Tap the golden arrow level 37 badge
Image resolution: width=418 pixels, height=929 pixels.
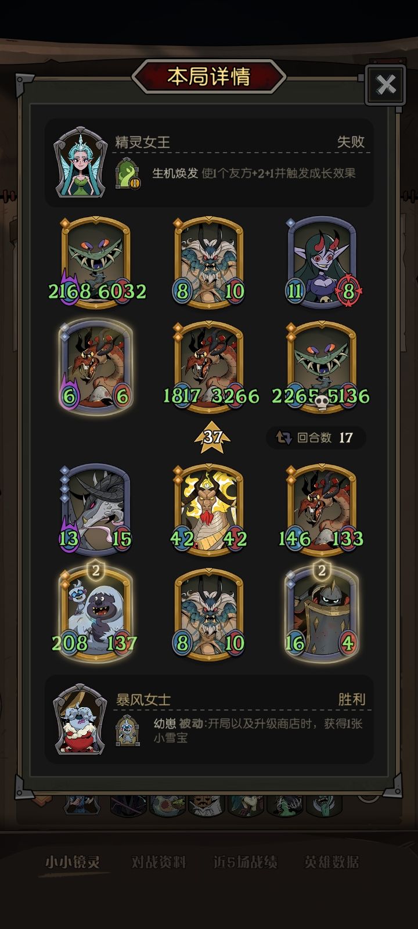[x=212, y=438]
